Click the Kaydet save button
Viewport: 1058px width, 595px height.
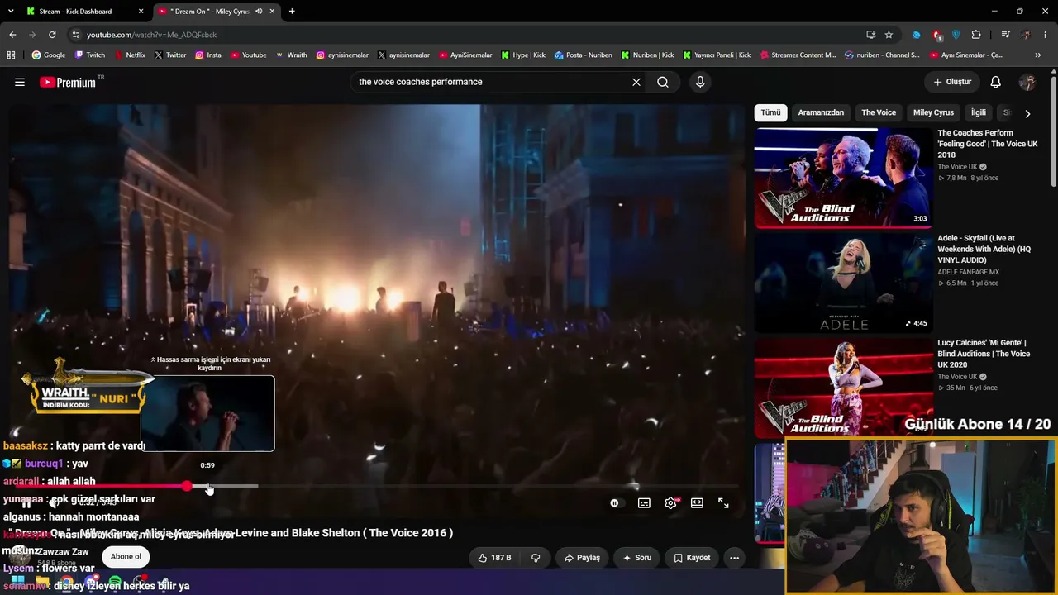click(x=692, y=558)
